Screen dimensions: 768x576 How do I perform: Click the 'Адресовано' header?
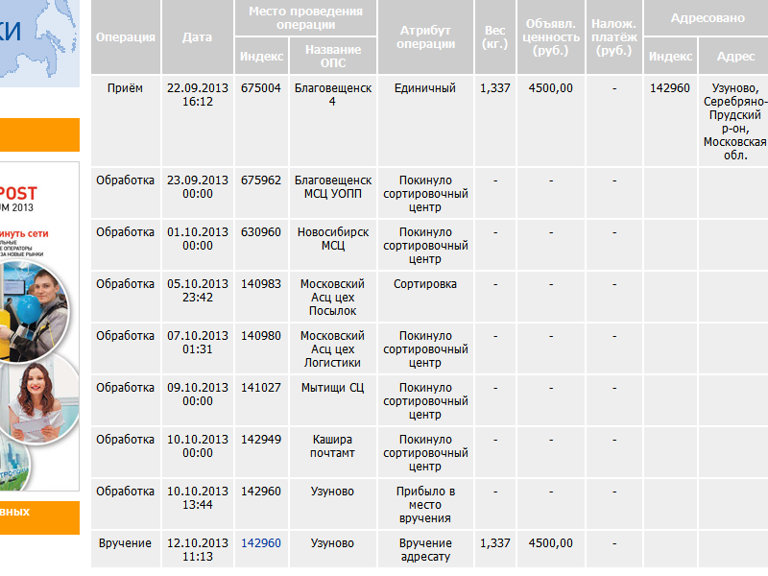click(708, 18)
